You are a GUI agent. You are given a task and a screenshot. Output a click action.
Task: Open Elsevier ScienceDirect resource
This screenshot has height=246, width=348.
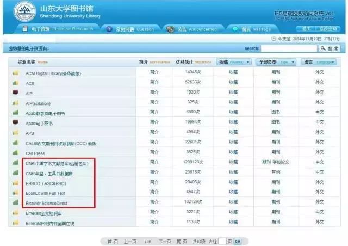coord(46,203)
